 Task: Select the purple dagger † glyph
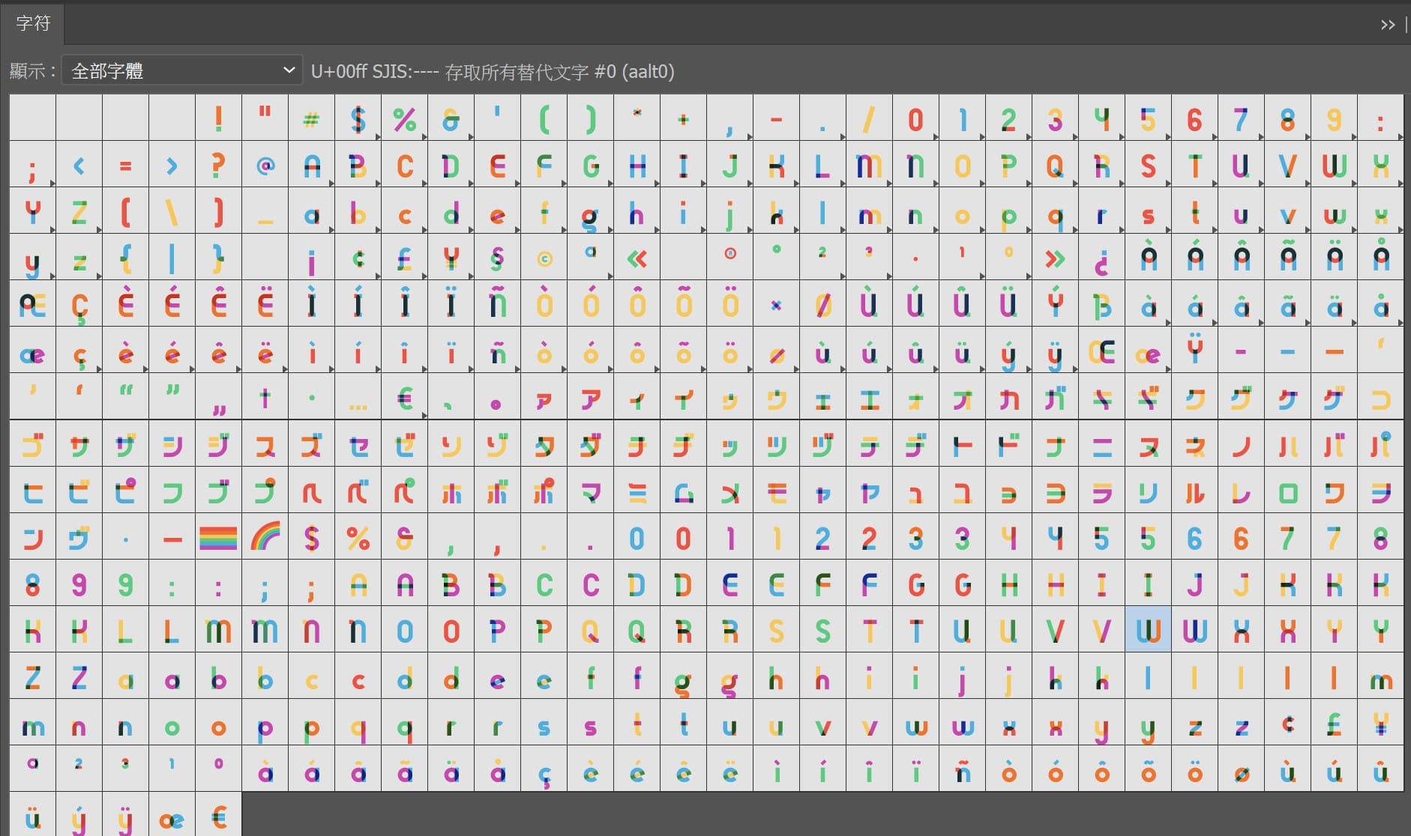pyautogui.click(x=265, y=397)
